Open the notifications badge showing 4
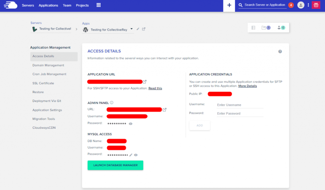The height and width of the screenshot is (190, 325). (x=291, y=5)
